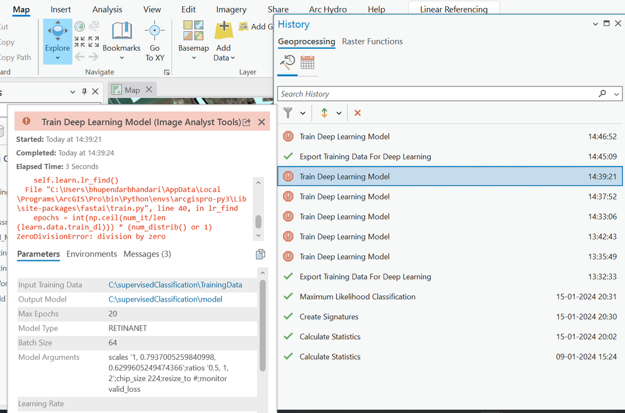Open the History pane options chevron
The image size is (625, 413).
(x=596, y=24)
